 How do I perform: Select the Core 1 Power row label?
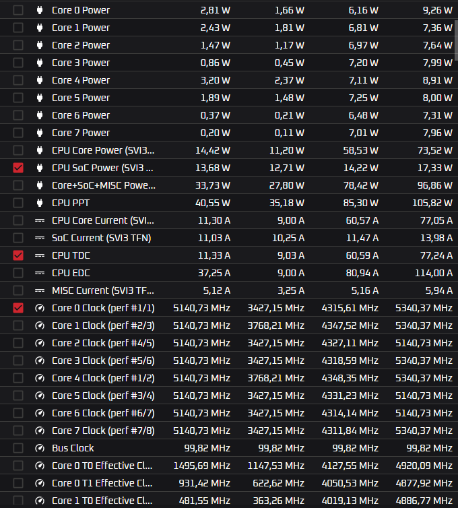(81, 28)
